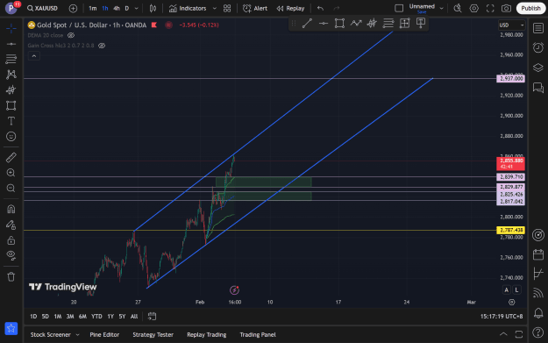This screenshot has height=343, width=548.
Task: Open Fibonacci retracement tools in left sidebar
Action: click(x=11, y=59)
